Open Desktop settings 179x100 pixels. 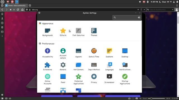[x=125, y=53]
